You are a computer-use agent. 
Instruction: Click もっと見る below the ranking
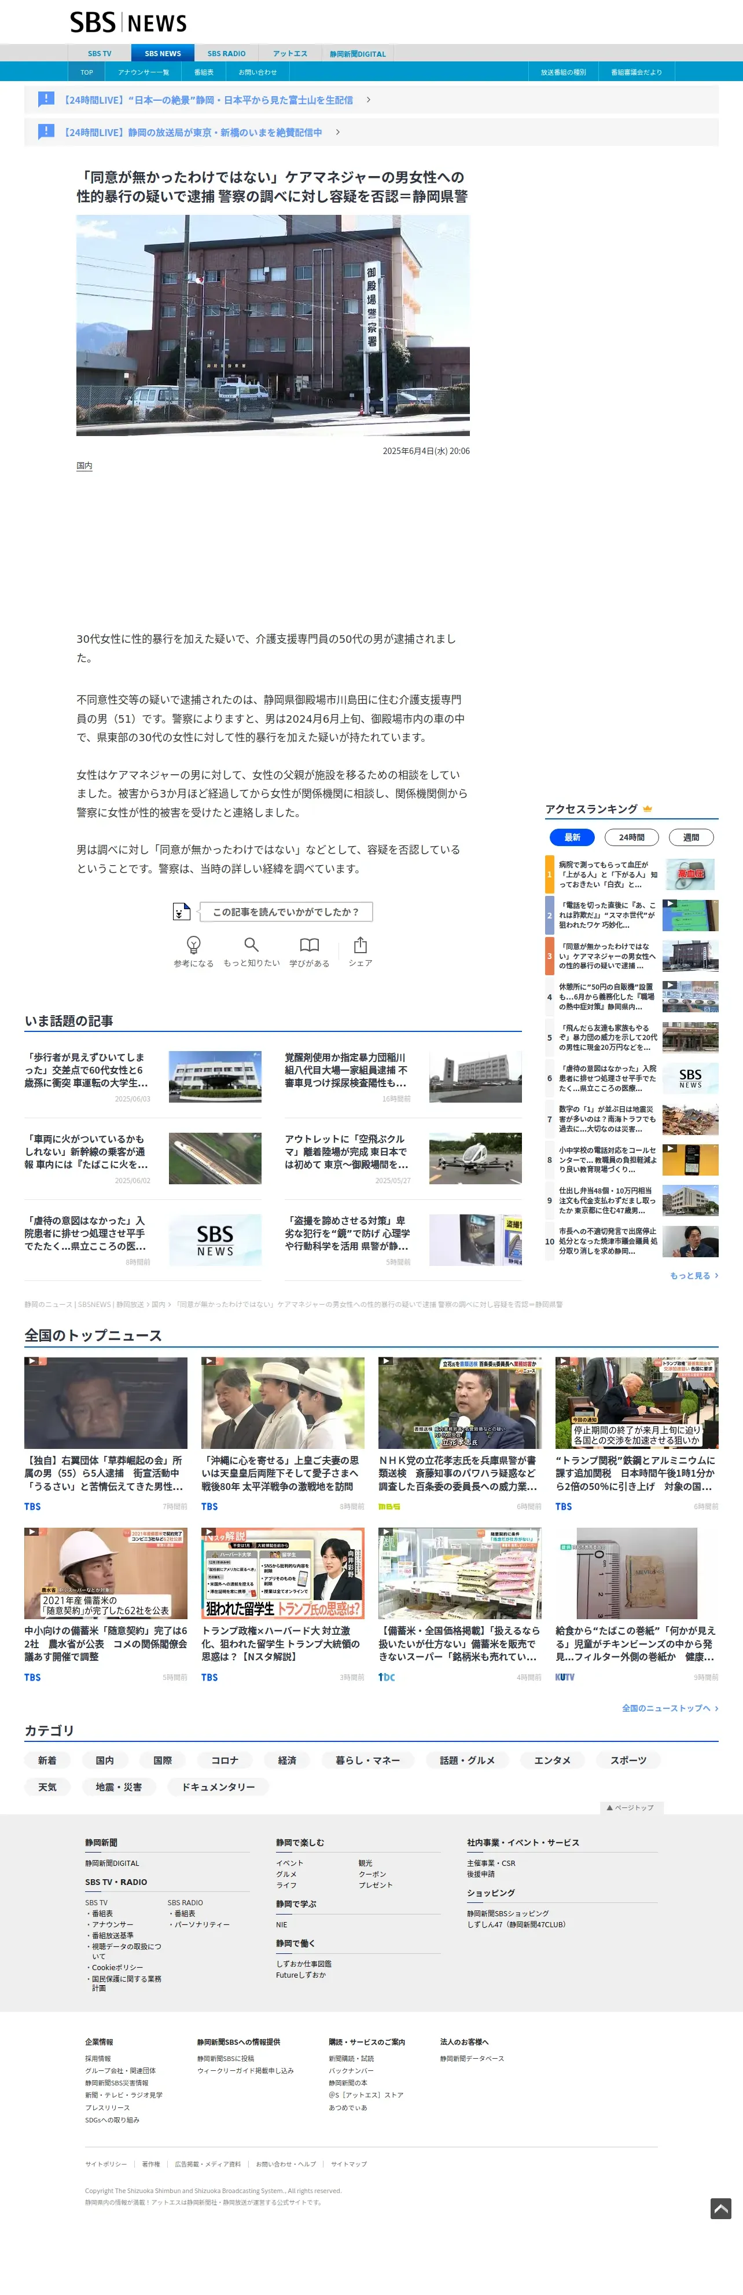pos(693,1275)
